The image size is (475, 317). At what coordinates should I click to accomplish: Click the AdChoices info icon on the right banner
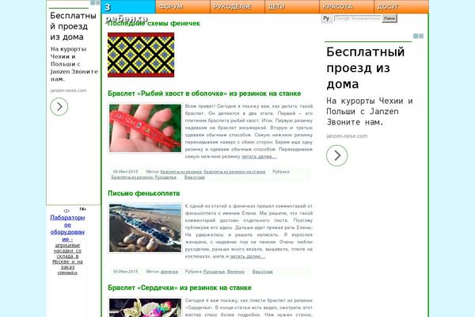click(x=416, y=36)
